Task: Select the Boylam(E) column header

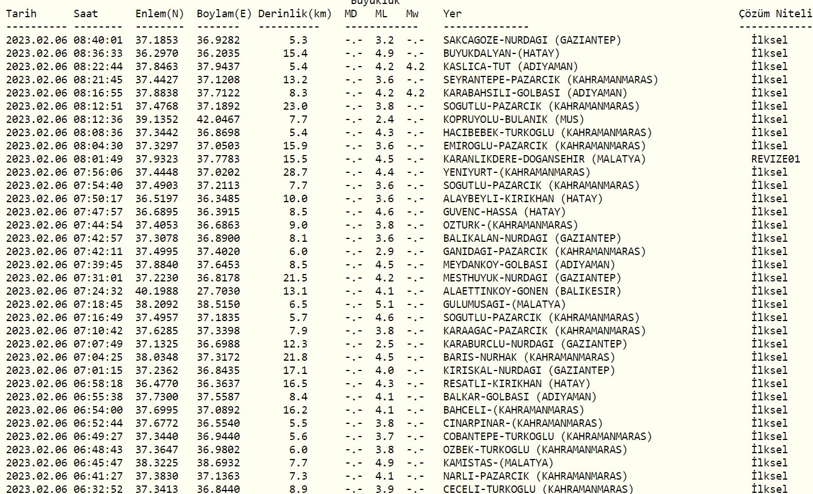Action: coord(224,14)
